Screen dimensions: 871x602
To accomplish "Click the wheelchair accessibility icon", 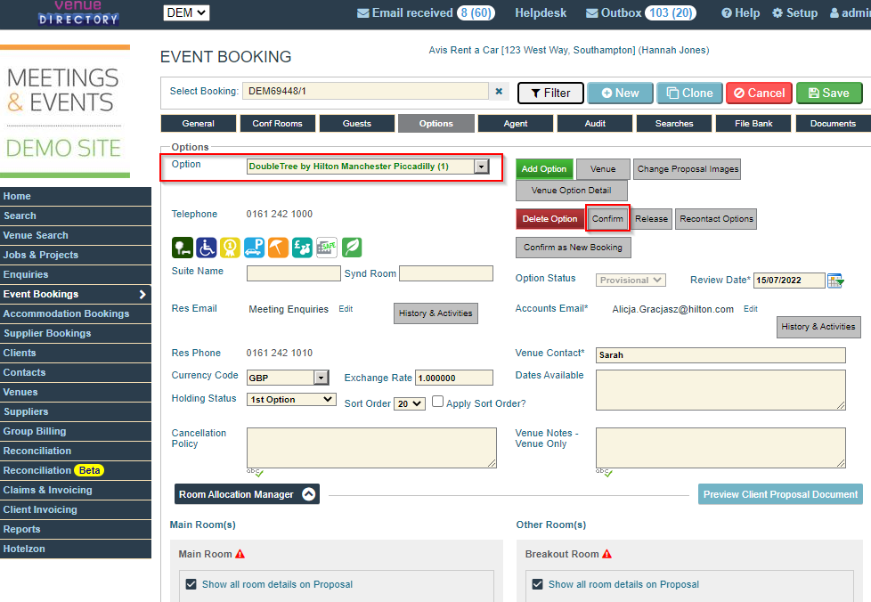I will [206, 248].
